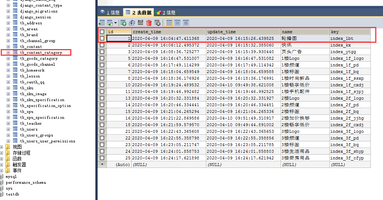
Task: Expand the 触发器 folder
Action: [1, 165]
